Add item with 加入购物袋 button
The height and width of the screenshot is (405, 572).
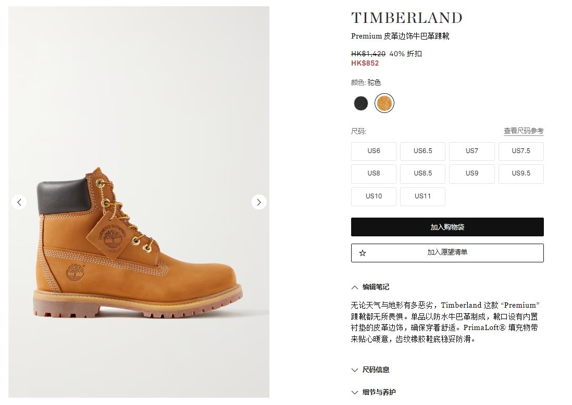[x=447, y=227]
